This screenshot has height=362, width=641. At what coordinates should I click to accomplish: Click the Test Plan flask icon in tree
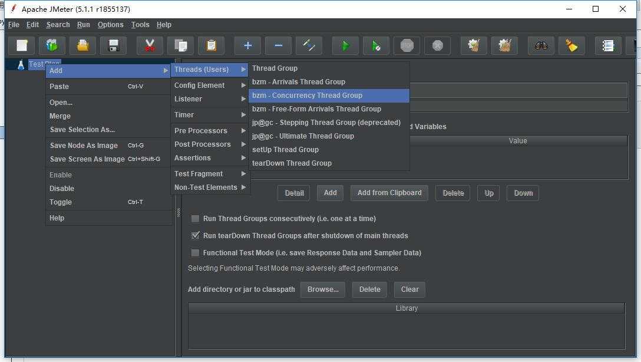(x=21, y=65)
